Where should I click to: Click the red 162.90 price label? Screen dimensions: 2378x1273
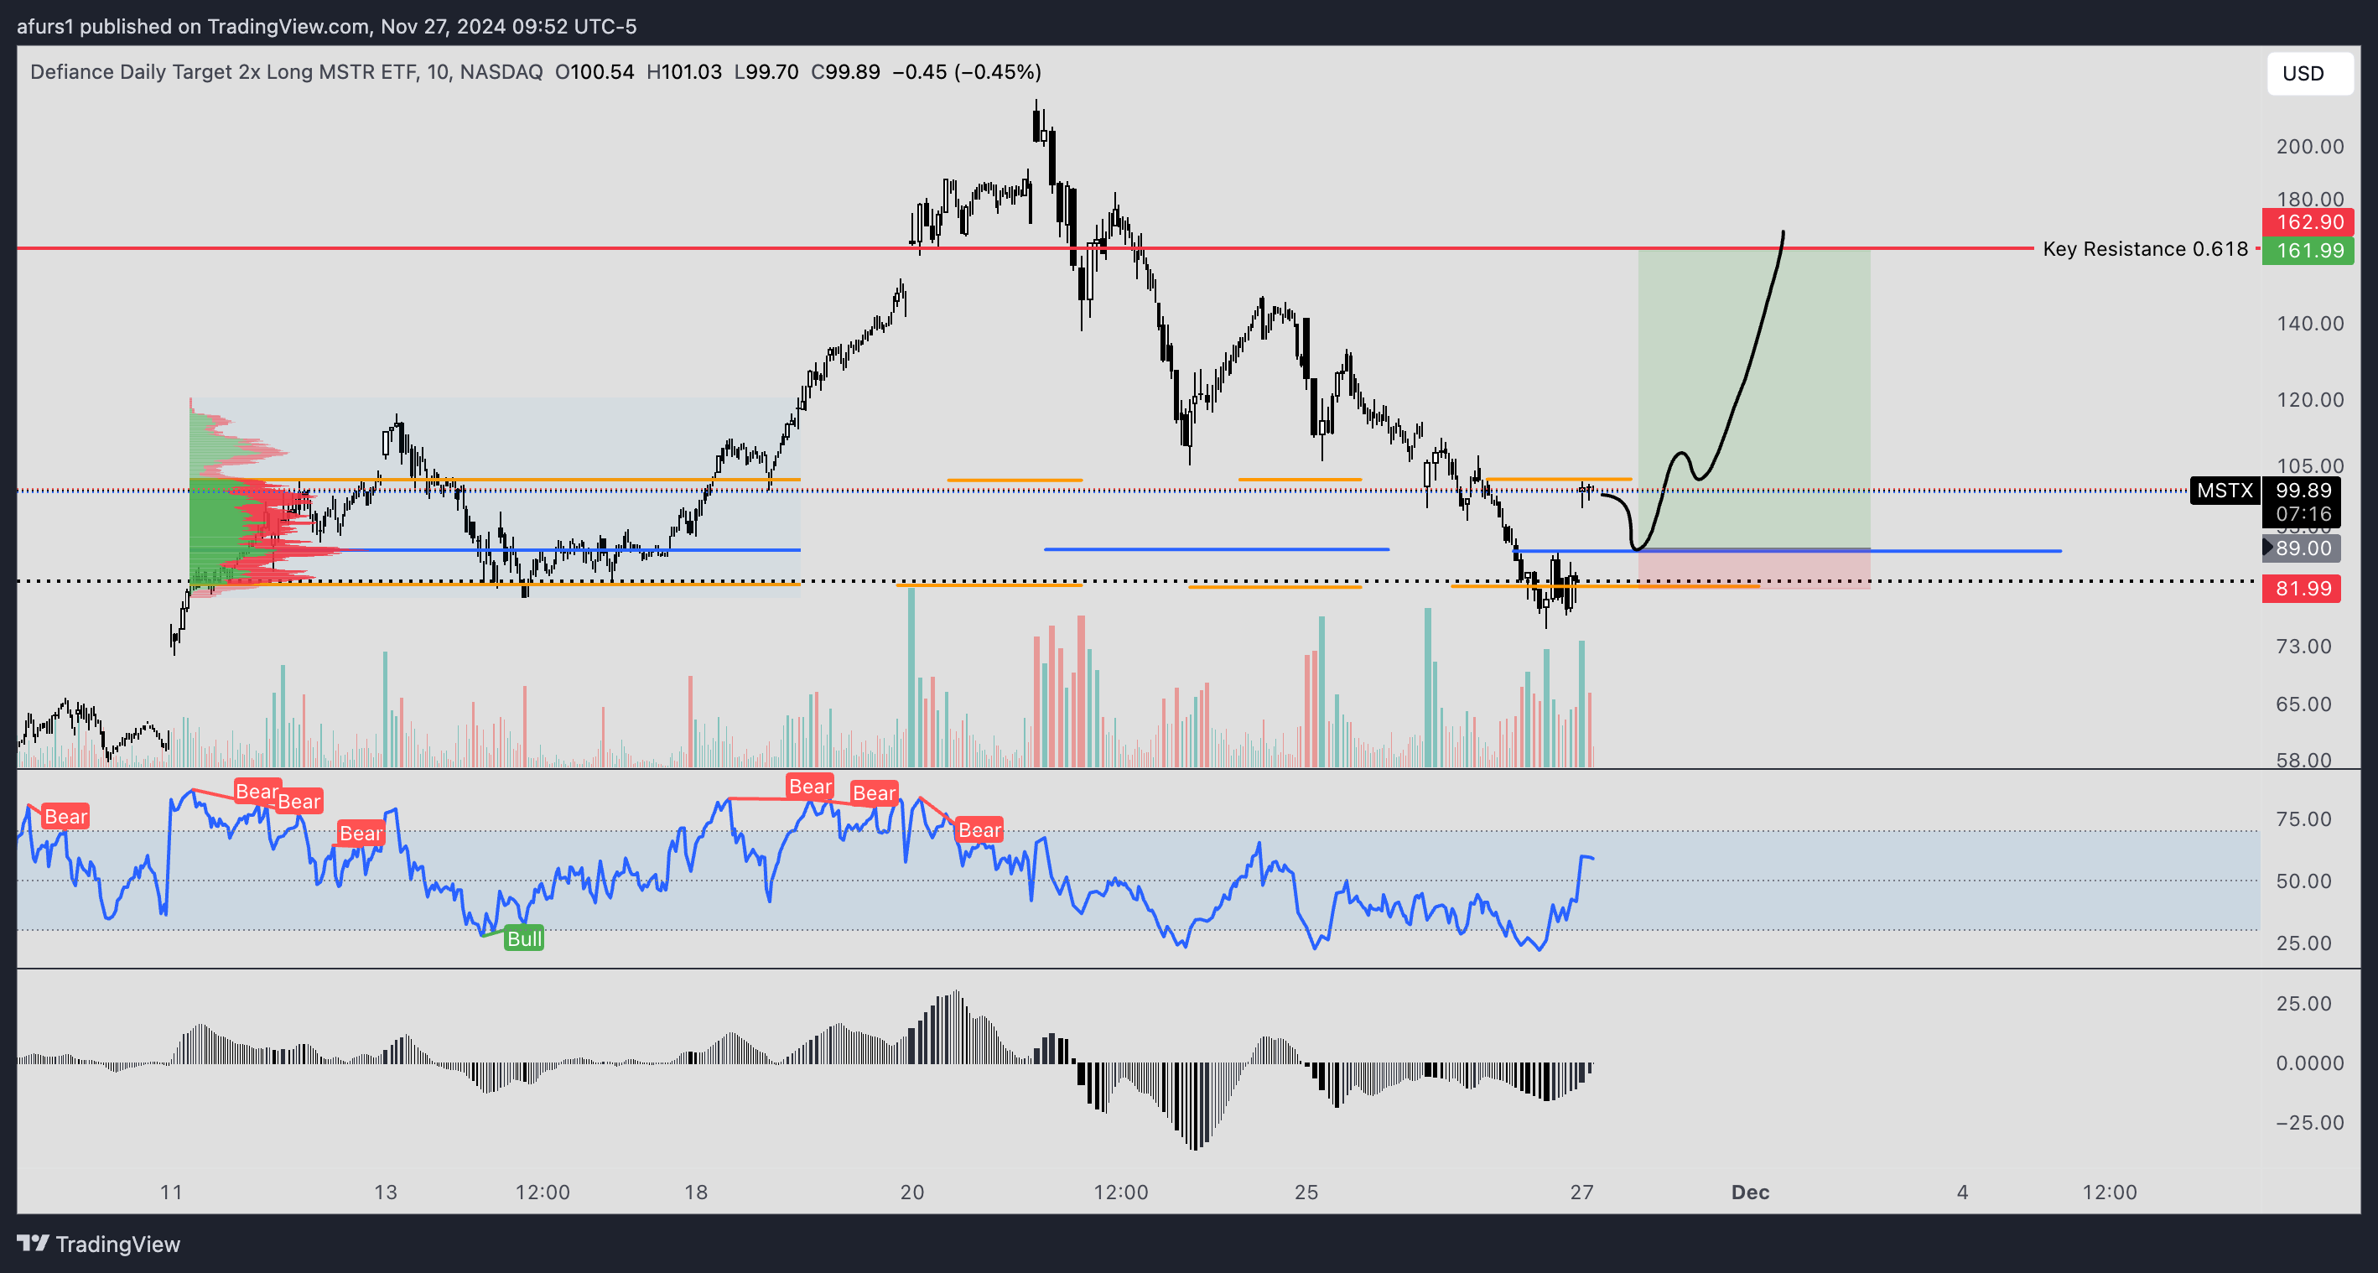(2308, 221)
